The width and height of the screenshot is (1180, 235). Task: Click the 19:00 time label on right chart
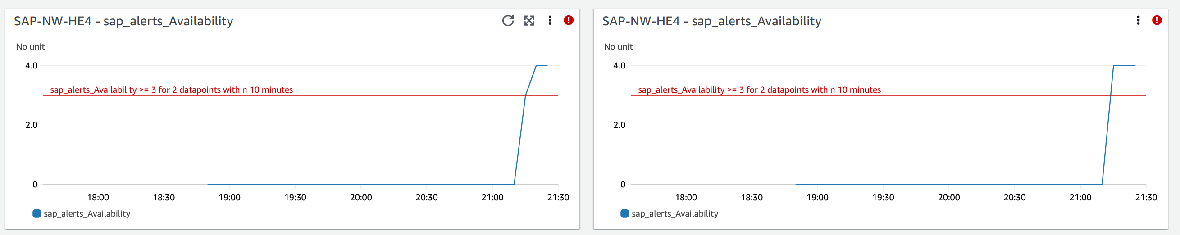click(x=817, y=198)
